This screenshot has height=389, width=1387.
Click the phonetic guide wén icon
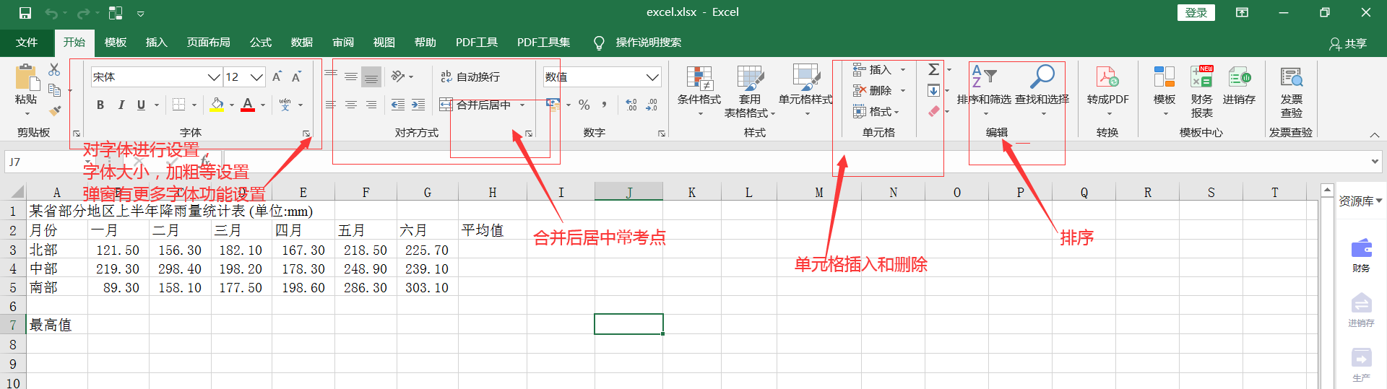click(x=285, y=105)
